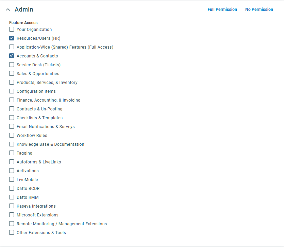Screen dimensions: 284x247
Task: Enable Checklists & Templates checkbox
Action: tap(12, 118)
